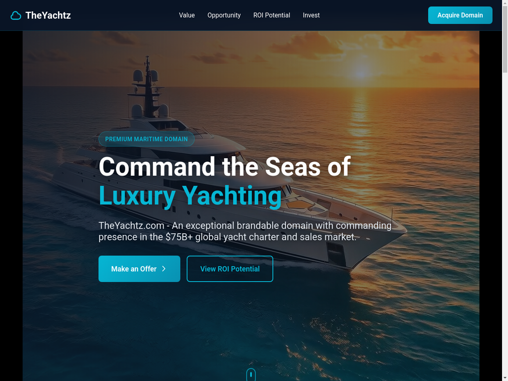
Task: Select ROI Potential in the navbar
Action: click(271, 15)
